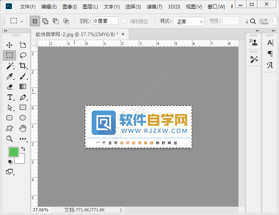
Task: Open the 滤镜(T) menu
Action: pos(154,7)
